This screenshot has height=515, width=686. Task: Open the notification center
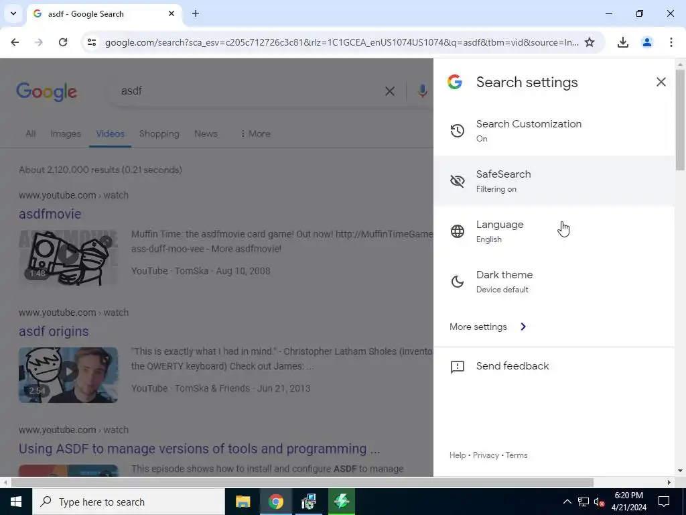(664, 502)
